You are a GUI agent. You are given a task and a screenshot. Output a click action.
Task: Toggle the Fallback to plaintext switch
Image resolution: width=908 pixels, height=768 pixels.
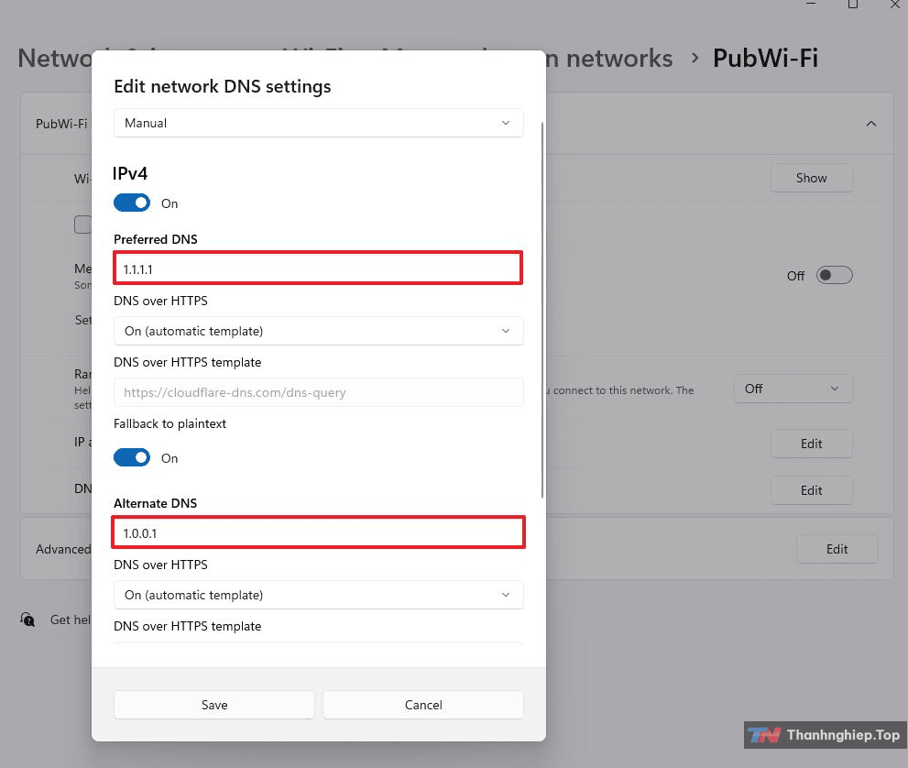point(132,457)
